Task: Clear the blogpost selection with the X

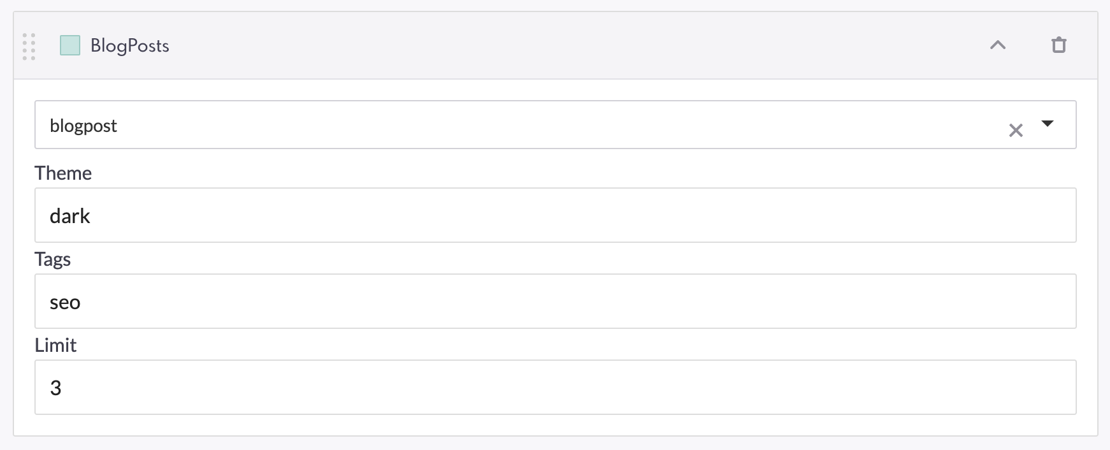Action: click(x=1016, y=131)
